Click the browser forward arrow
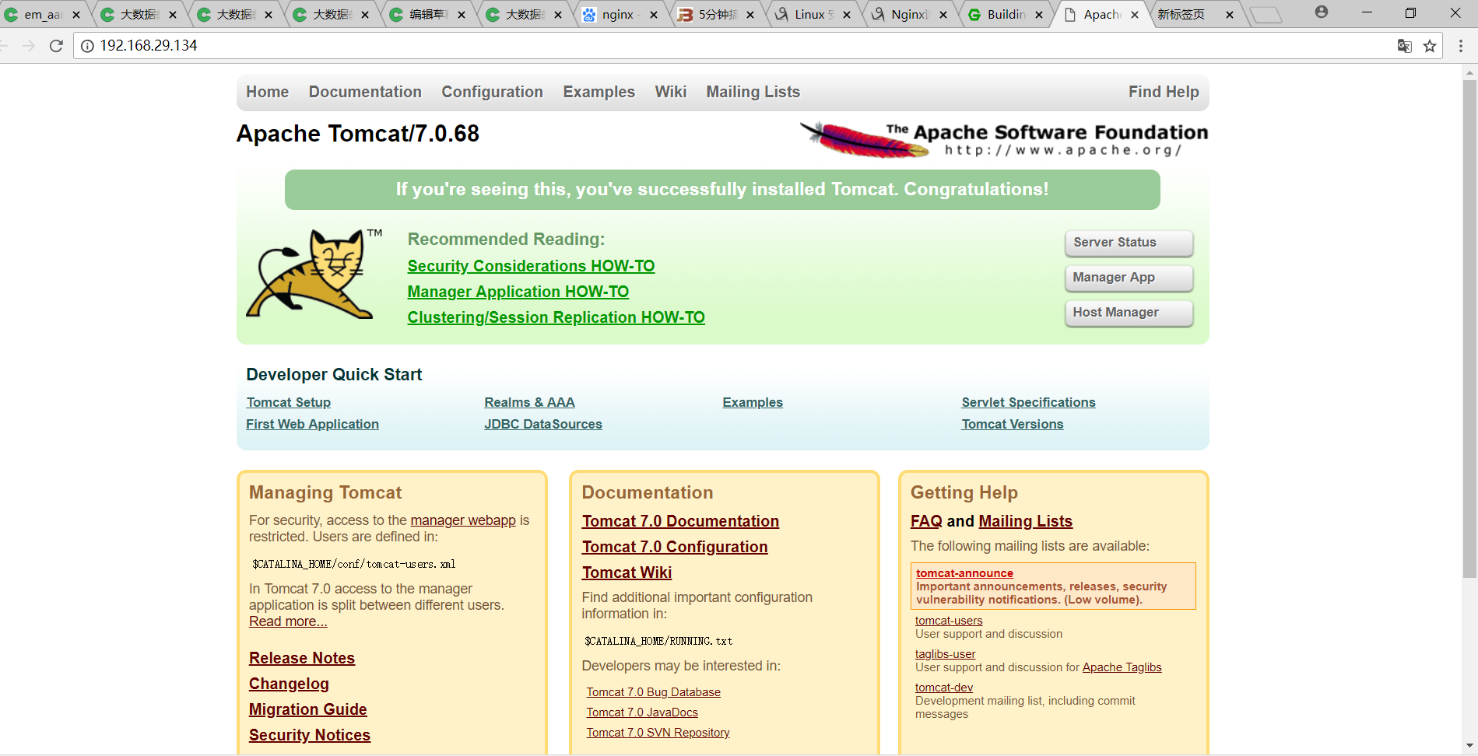Image resolution: width=1478 pixels, height=756 pixels. (29, 46)
